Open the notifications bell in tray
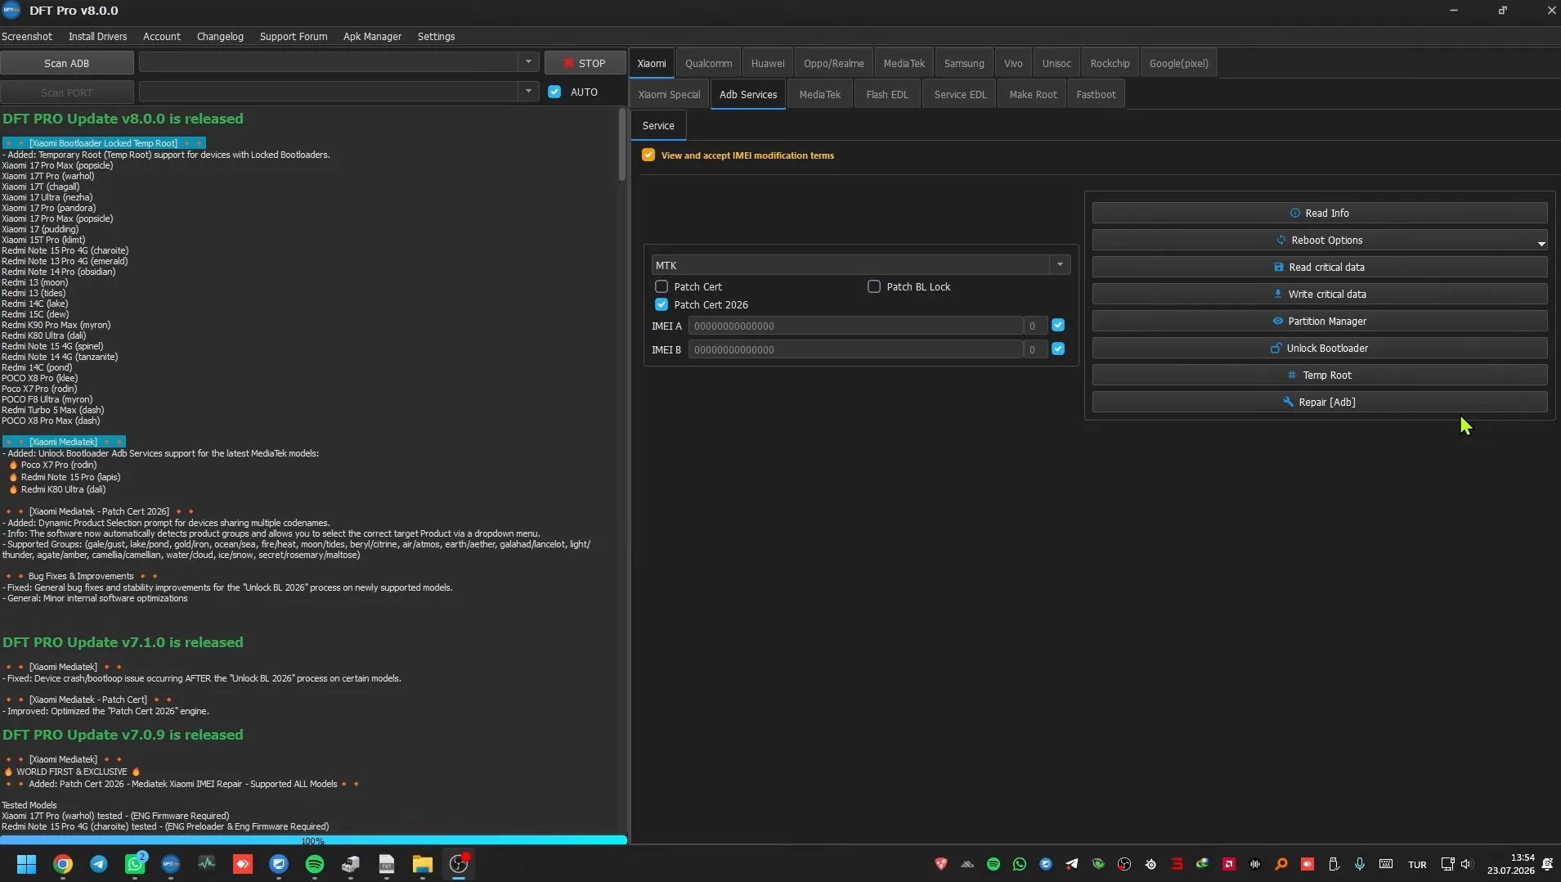The height and width of the screenshot is (882, 1561). point(1547,864)
